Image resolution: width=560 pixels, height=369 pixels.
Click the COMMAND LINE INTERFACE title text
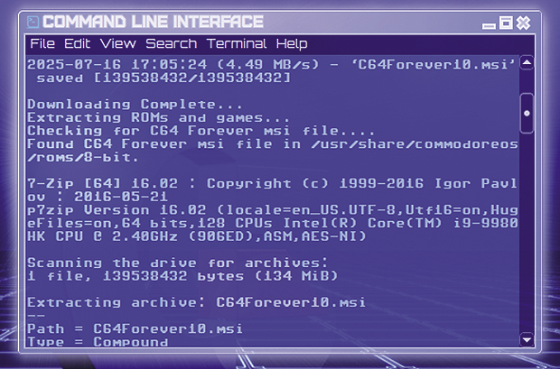click(x=153, y=22)
